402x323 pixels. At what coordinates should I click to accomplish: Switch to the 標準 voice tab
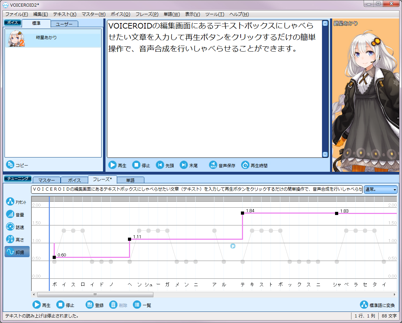click(x=36, y=23)
